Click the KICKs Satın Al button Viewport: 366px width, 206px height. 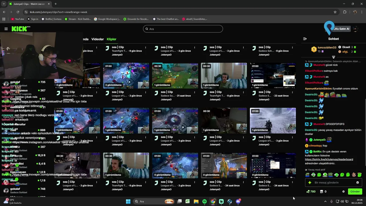click(340, 29)
